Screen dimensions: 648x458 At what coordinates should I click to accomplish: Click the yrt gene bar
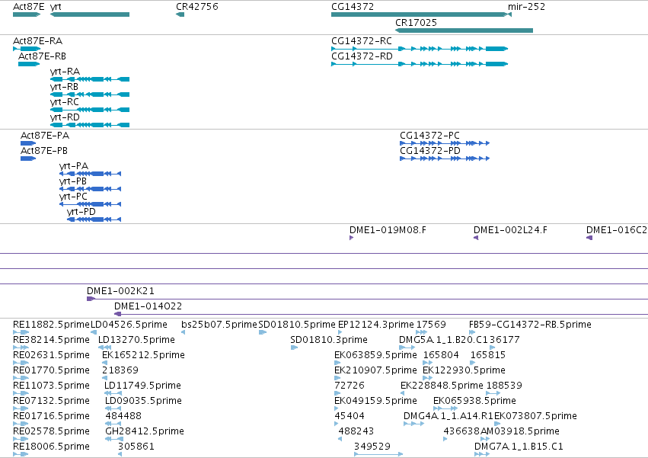pyautogui.click(x=90, y=14)
